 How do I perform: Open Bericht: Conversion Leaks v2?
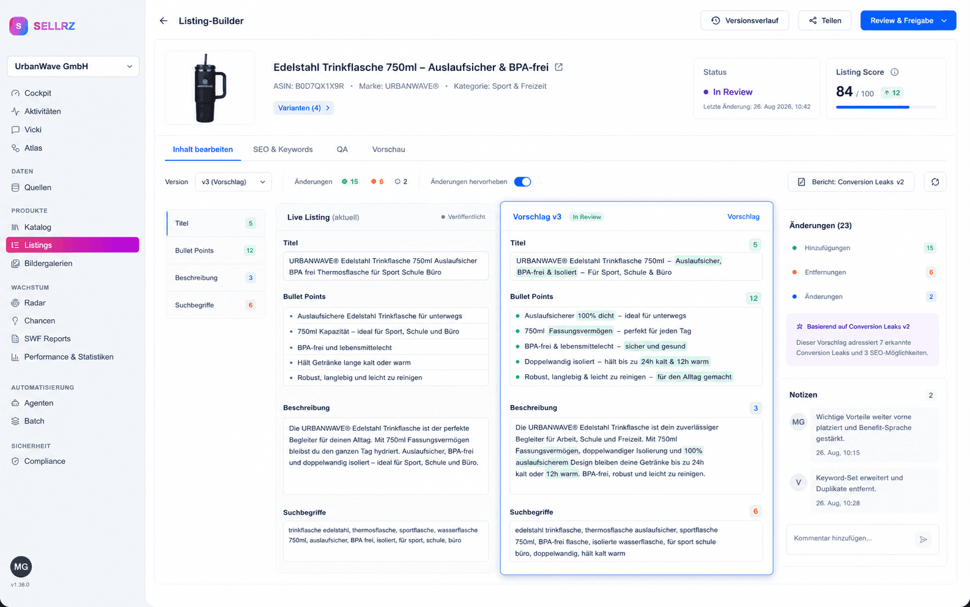851,182
